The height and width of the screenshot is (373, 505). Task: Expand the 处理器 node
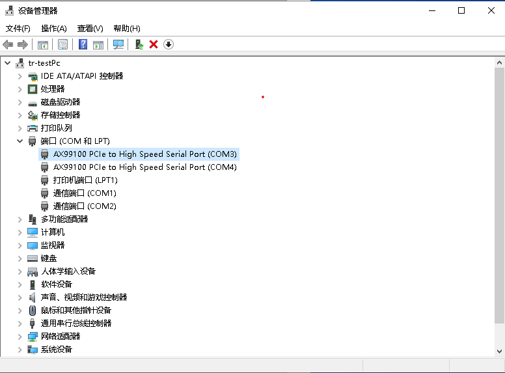pos(20,89)
